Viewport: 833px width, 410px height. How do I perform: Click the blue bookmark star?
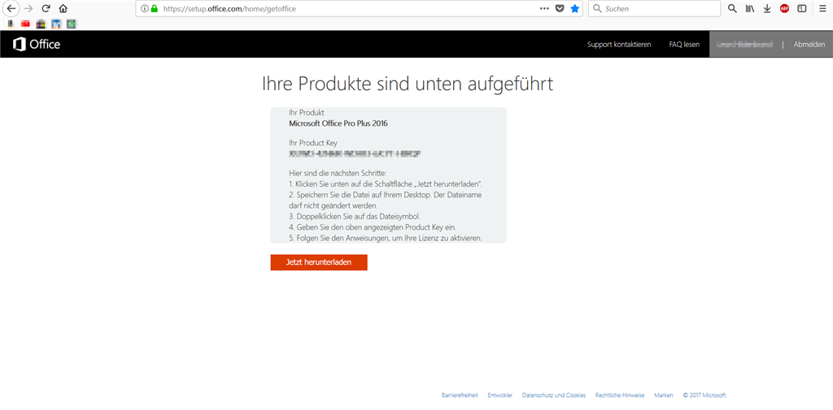(x=575, y=8)
